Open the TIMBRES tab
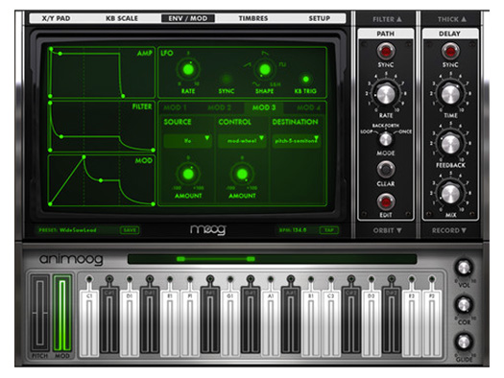This screenshot has width=504, height=378. [253, 18]
